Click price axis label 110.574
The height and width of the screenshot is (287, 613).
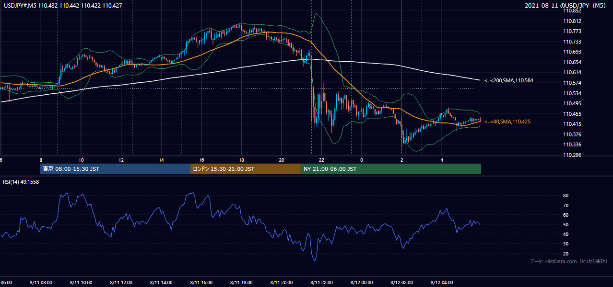572,83
